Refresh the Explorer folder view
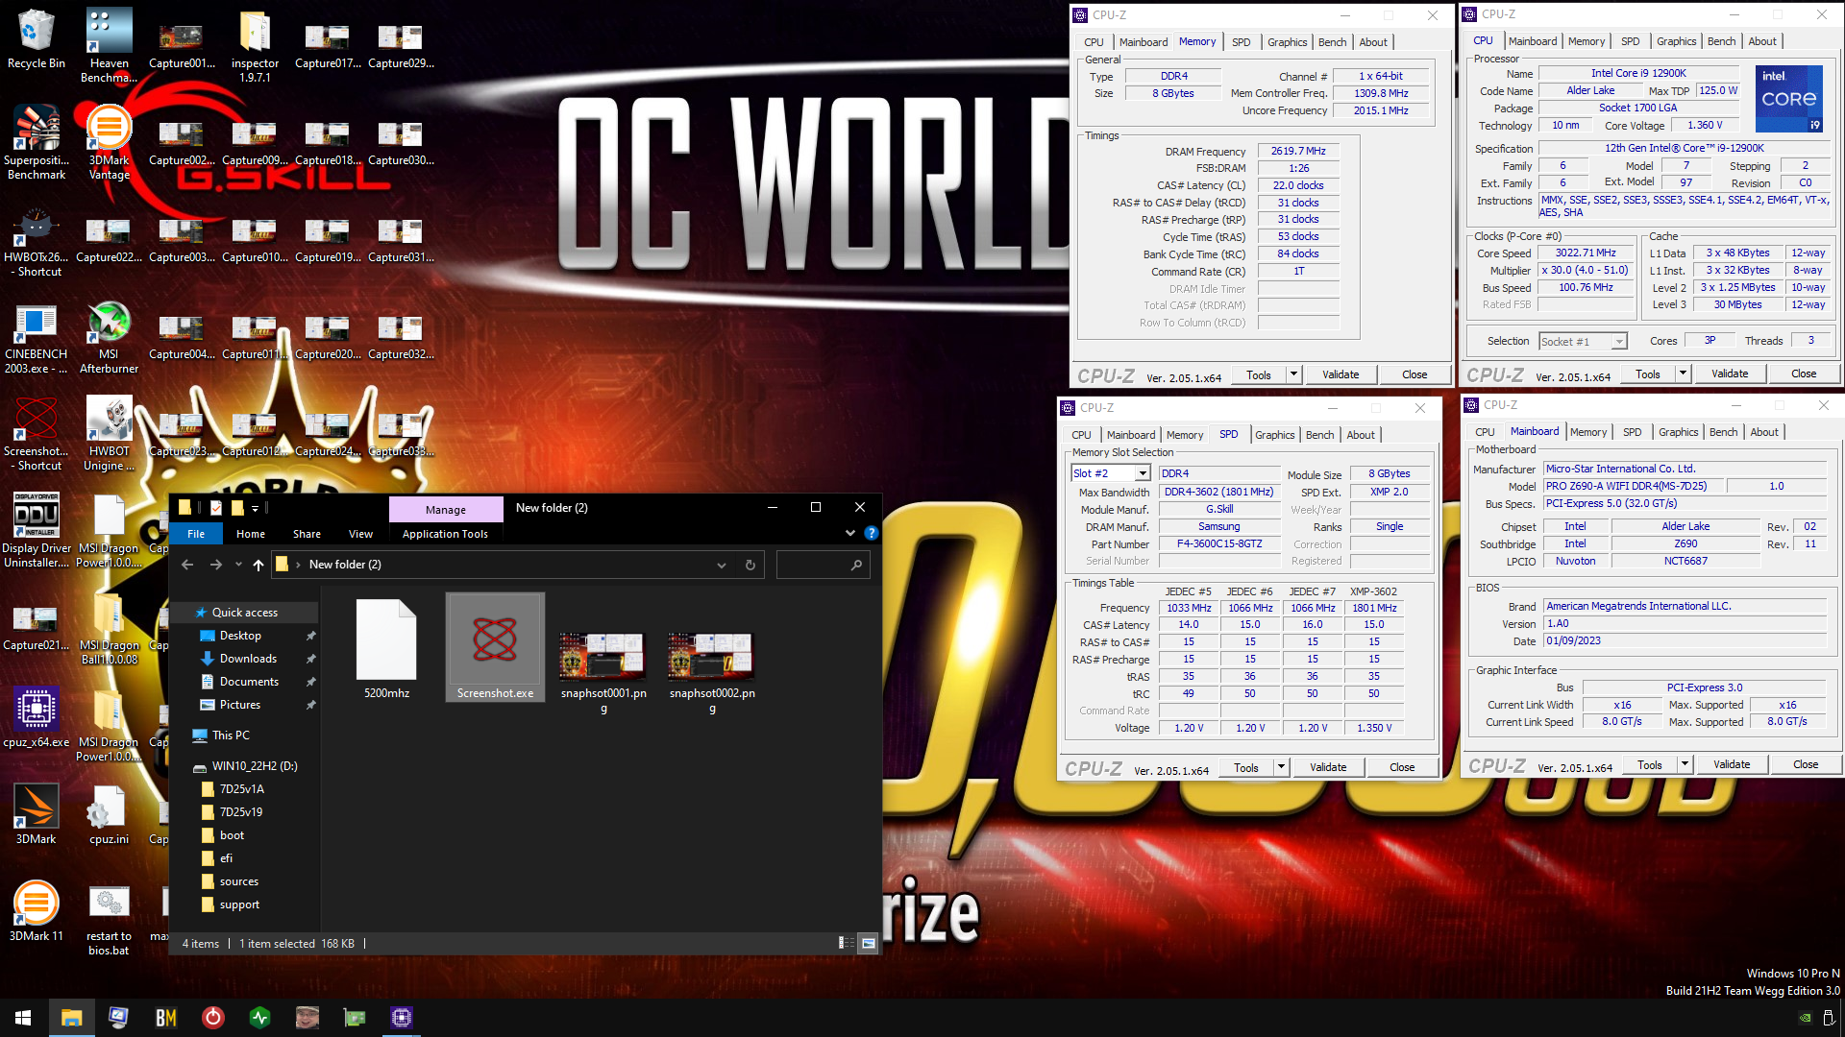 [x=750, y=565]
